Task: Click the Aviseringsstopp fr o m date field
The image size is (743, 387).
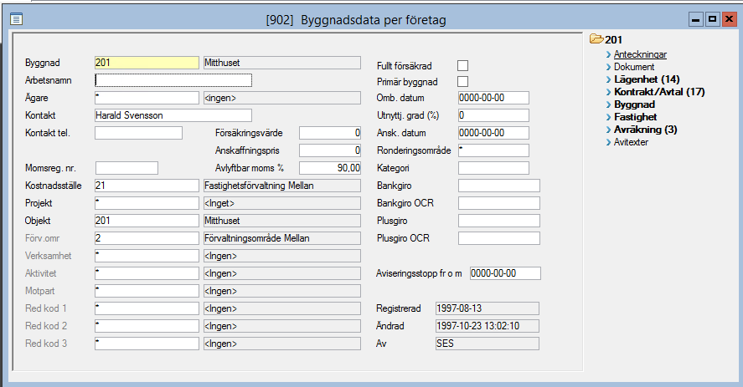Action: [505, 273]
